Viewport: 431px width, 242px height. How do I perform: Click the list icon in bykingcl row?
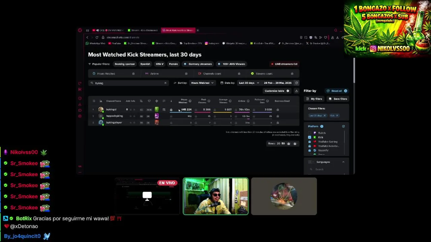click(x=164, y=110)
